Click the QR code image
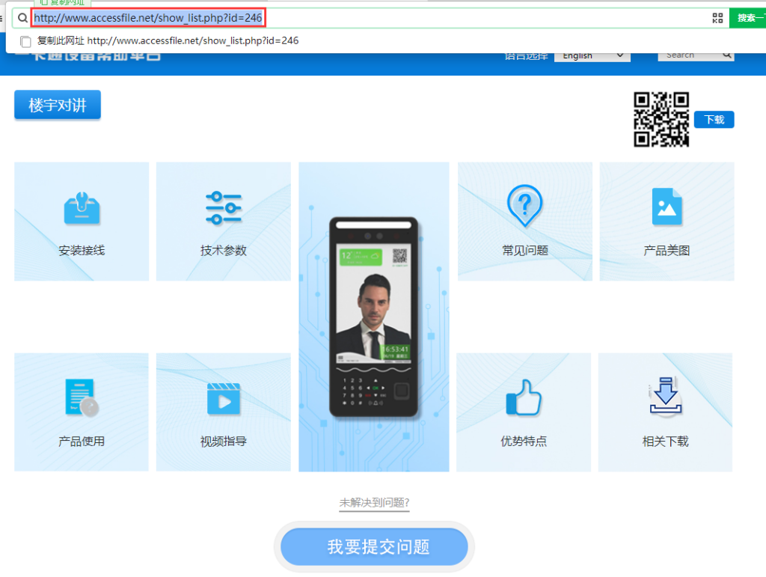Viewport: 766px width, 577px height. point(661,120)
